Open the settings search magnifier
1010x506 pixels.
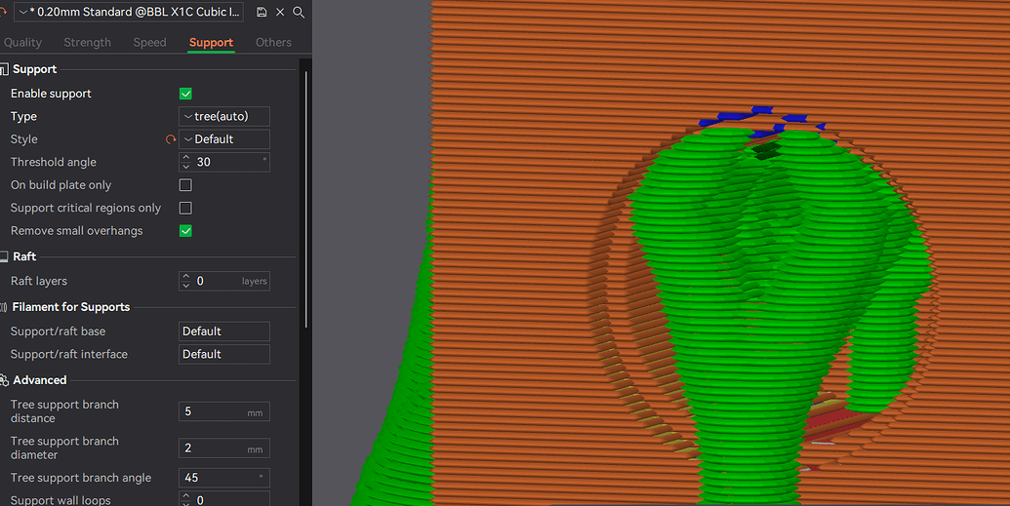(x=299, y=13)
